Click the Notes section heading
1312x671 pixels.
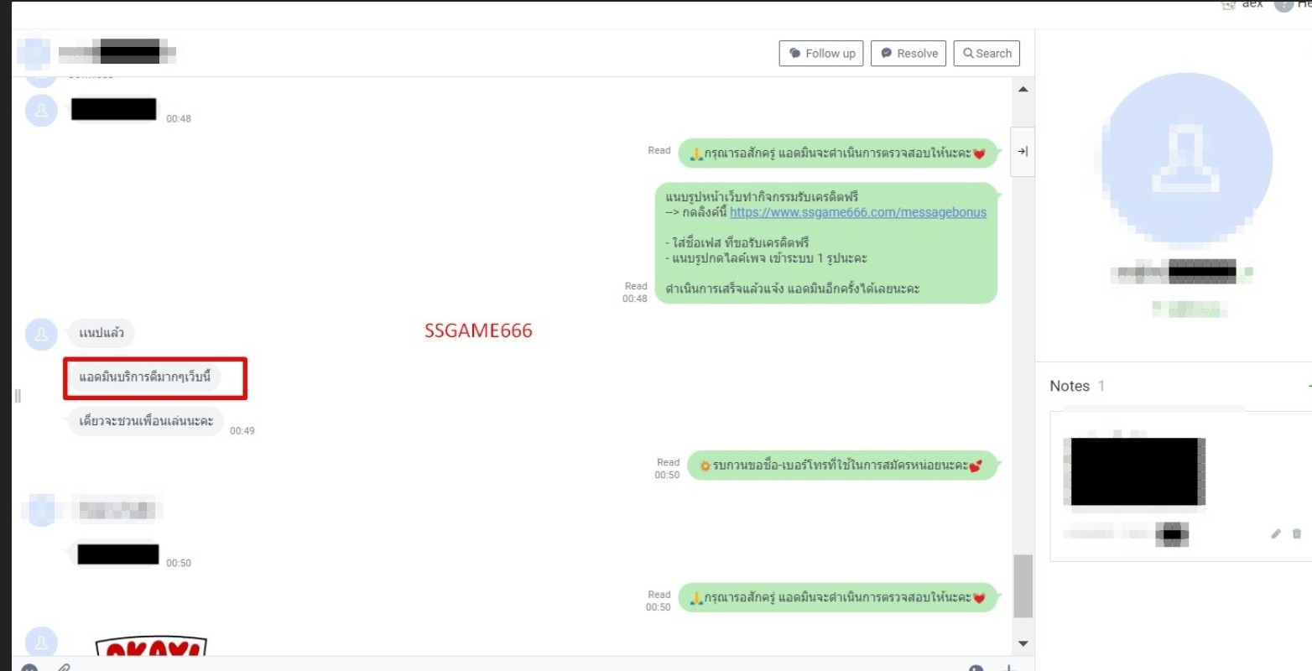(1070, 386)
